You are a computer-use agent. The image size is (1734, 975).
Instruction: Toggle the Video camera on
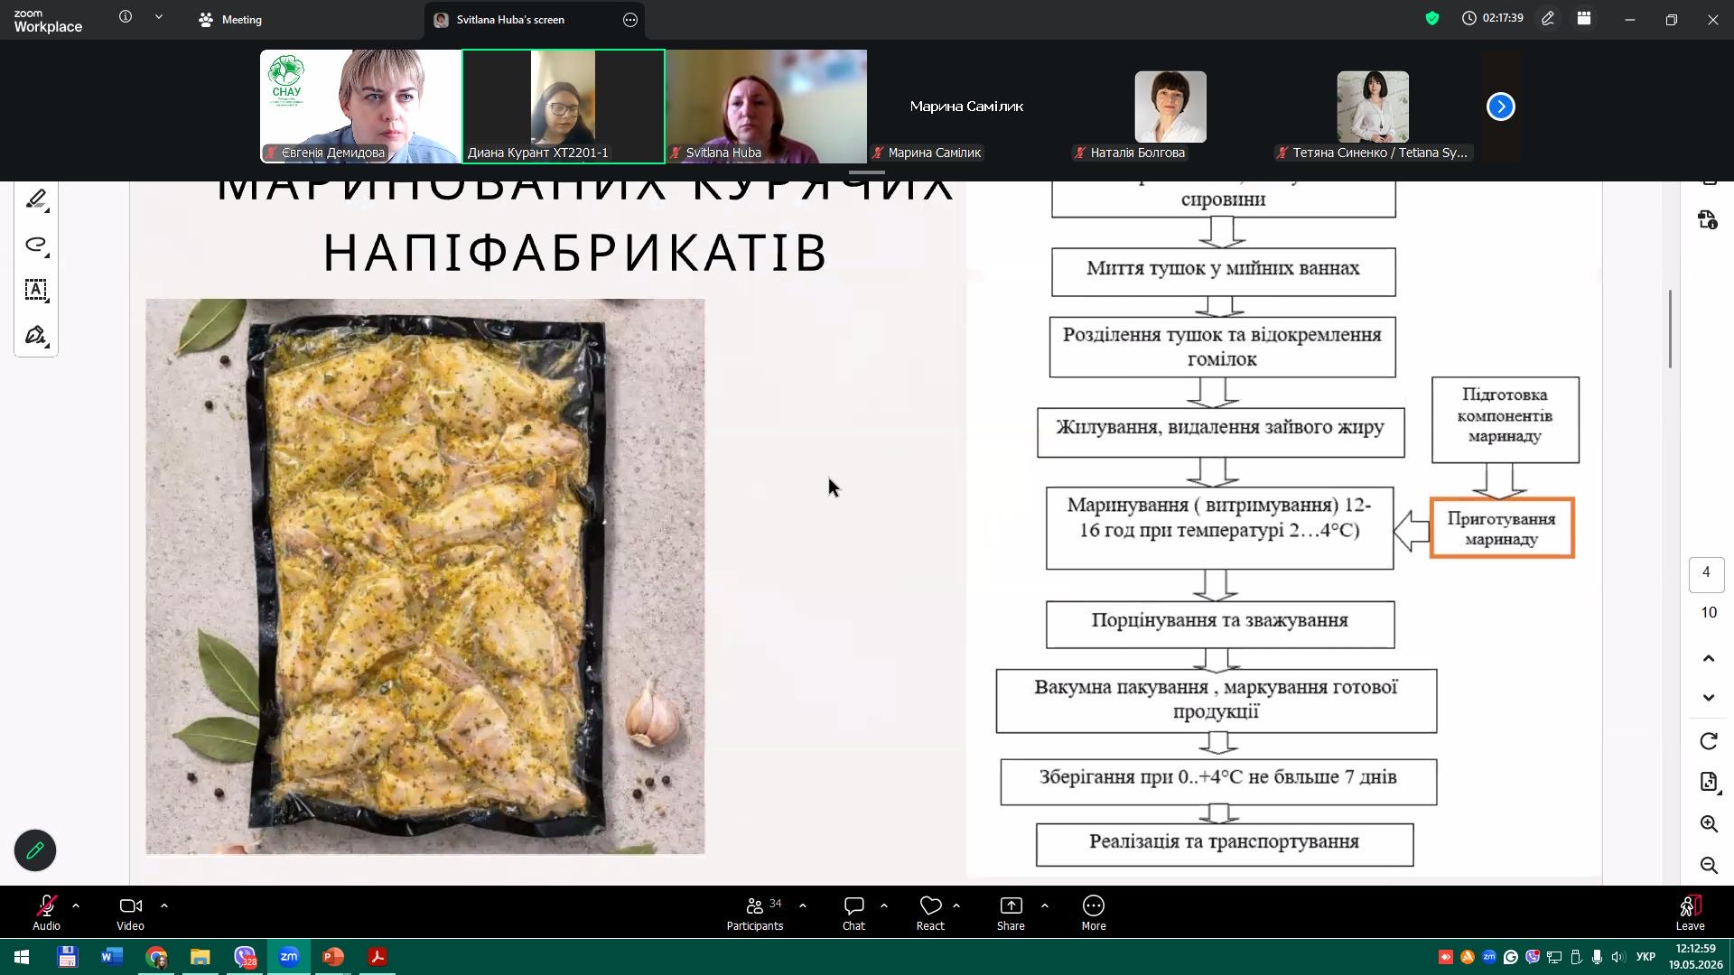(130, 913)
